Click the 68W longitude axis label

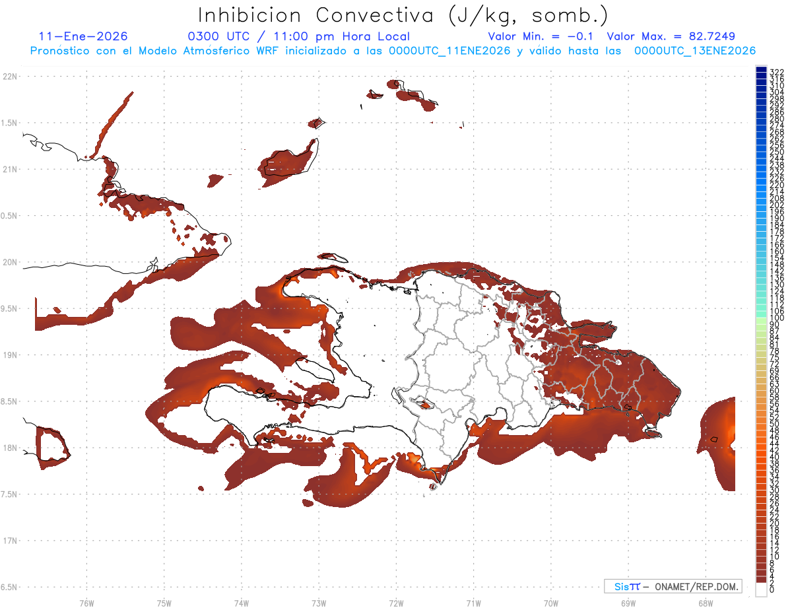[705, 602]
